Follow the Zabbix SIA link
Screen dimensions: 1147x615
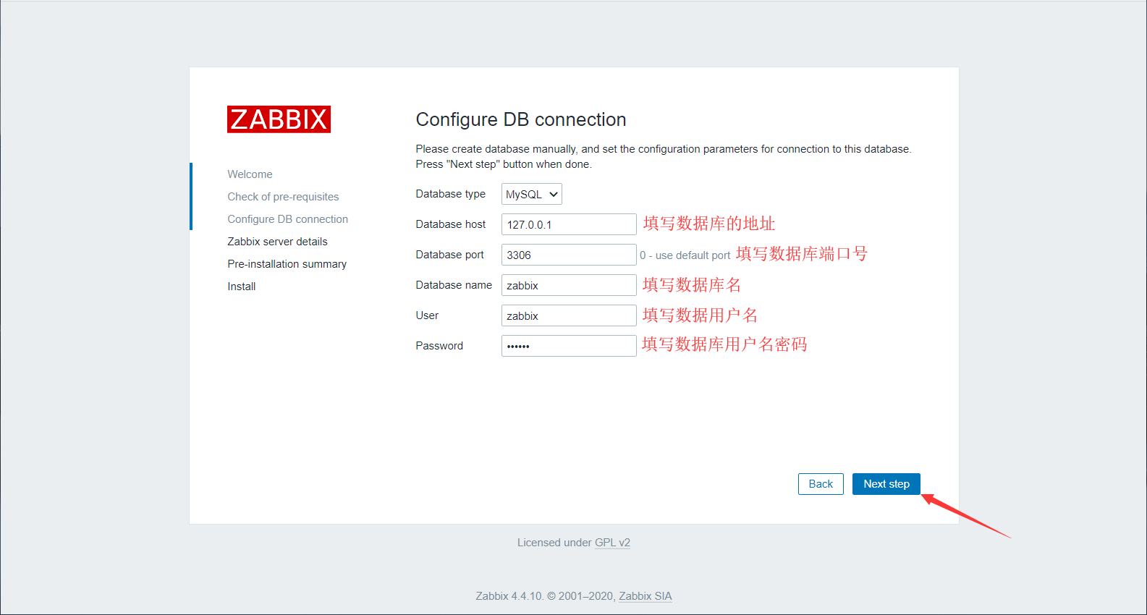pyautogui.click(x=645, y=596)
